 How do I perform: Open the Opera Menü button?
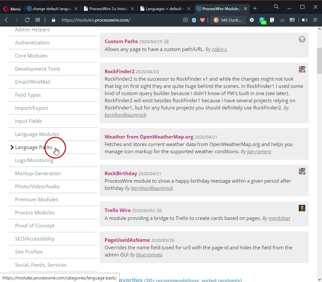[x=12, y=8]
